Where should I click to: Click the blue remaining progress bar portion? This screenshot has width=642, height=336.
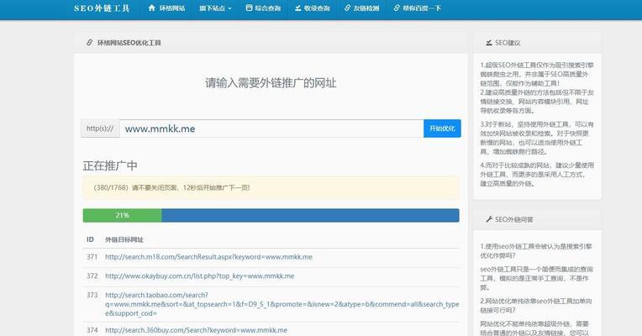pos(310,215)
